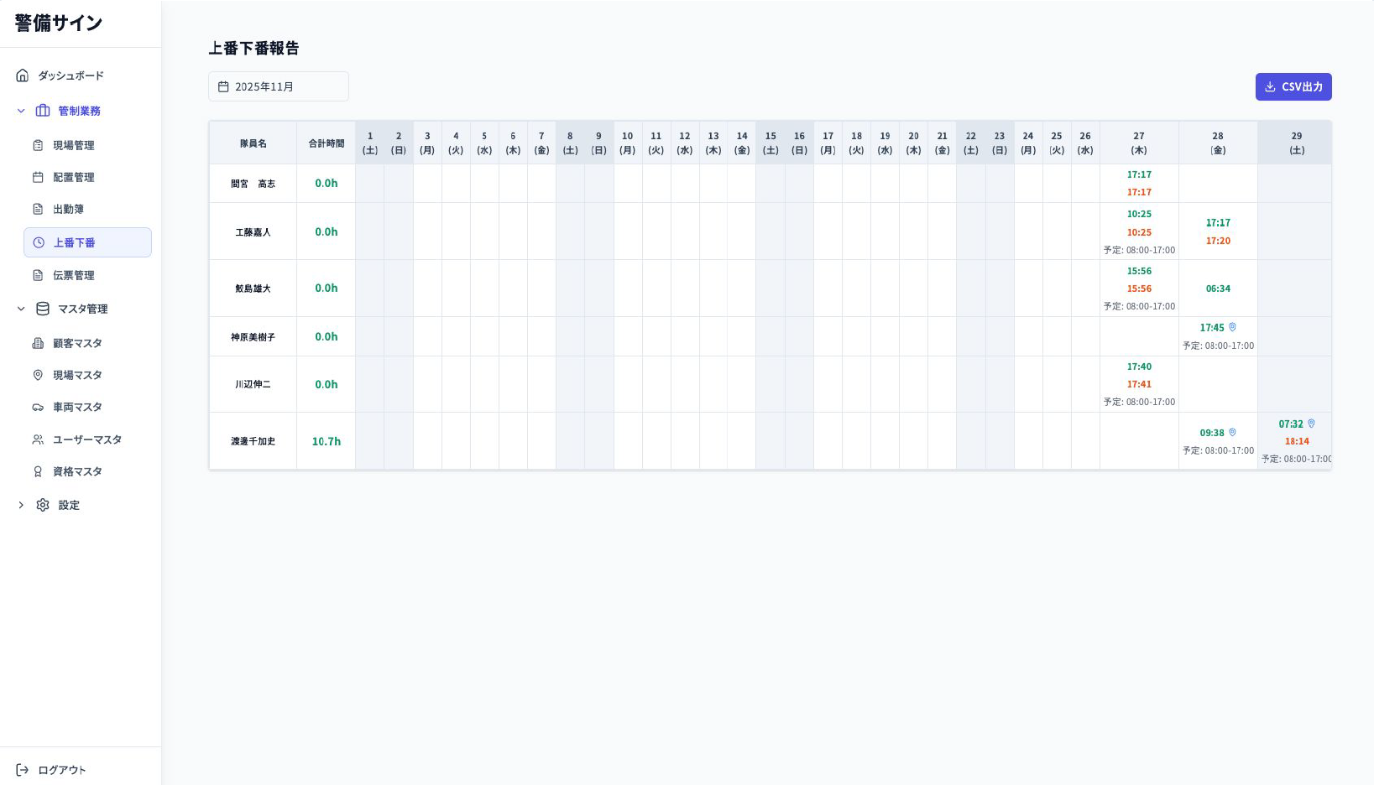The height and width of the screenshot is (785, 1374).
Task: Open the 2025年11月 month picker
Action: 278,86
